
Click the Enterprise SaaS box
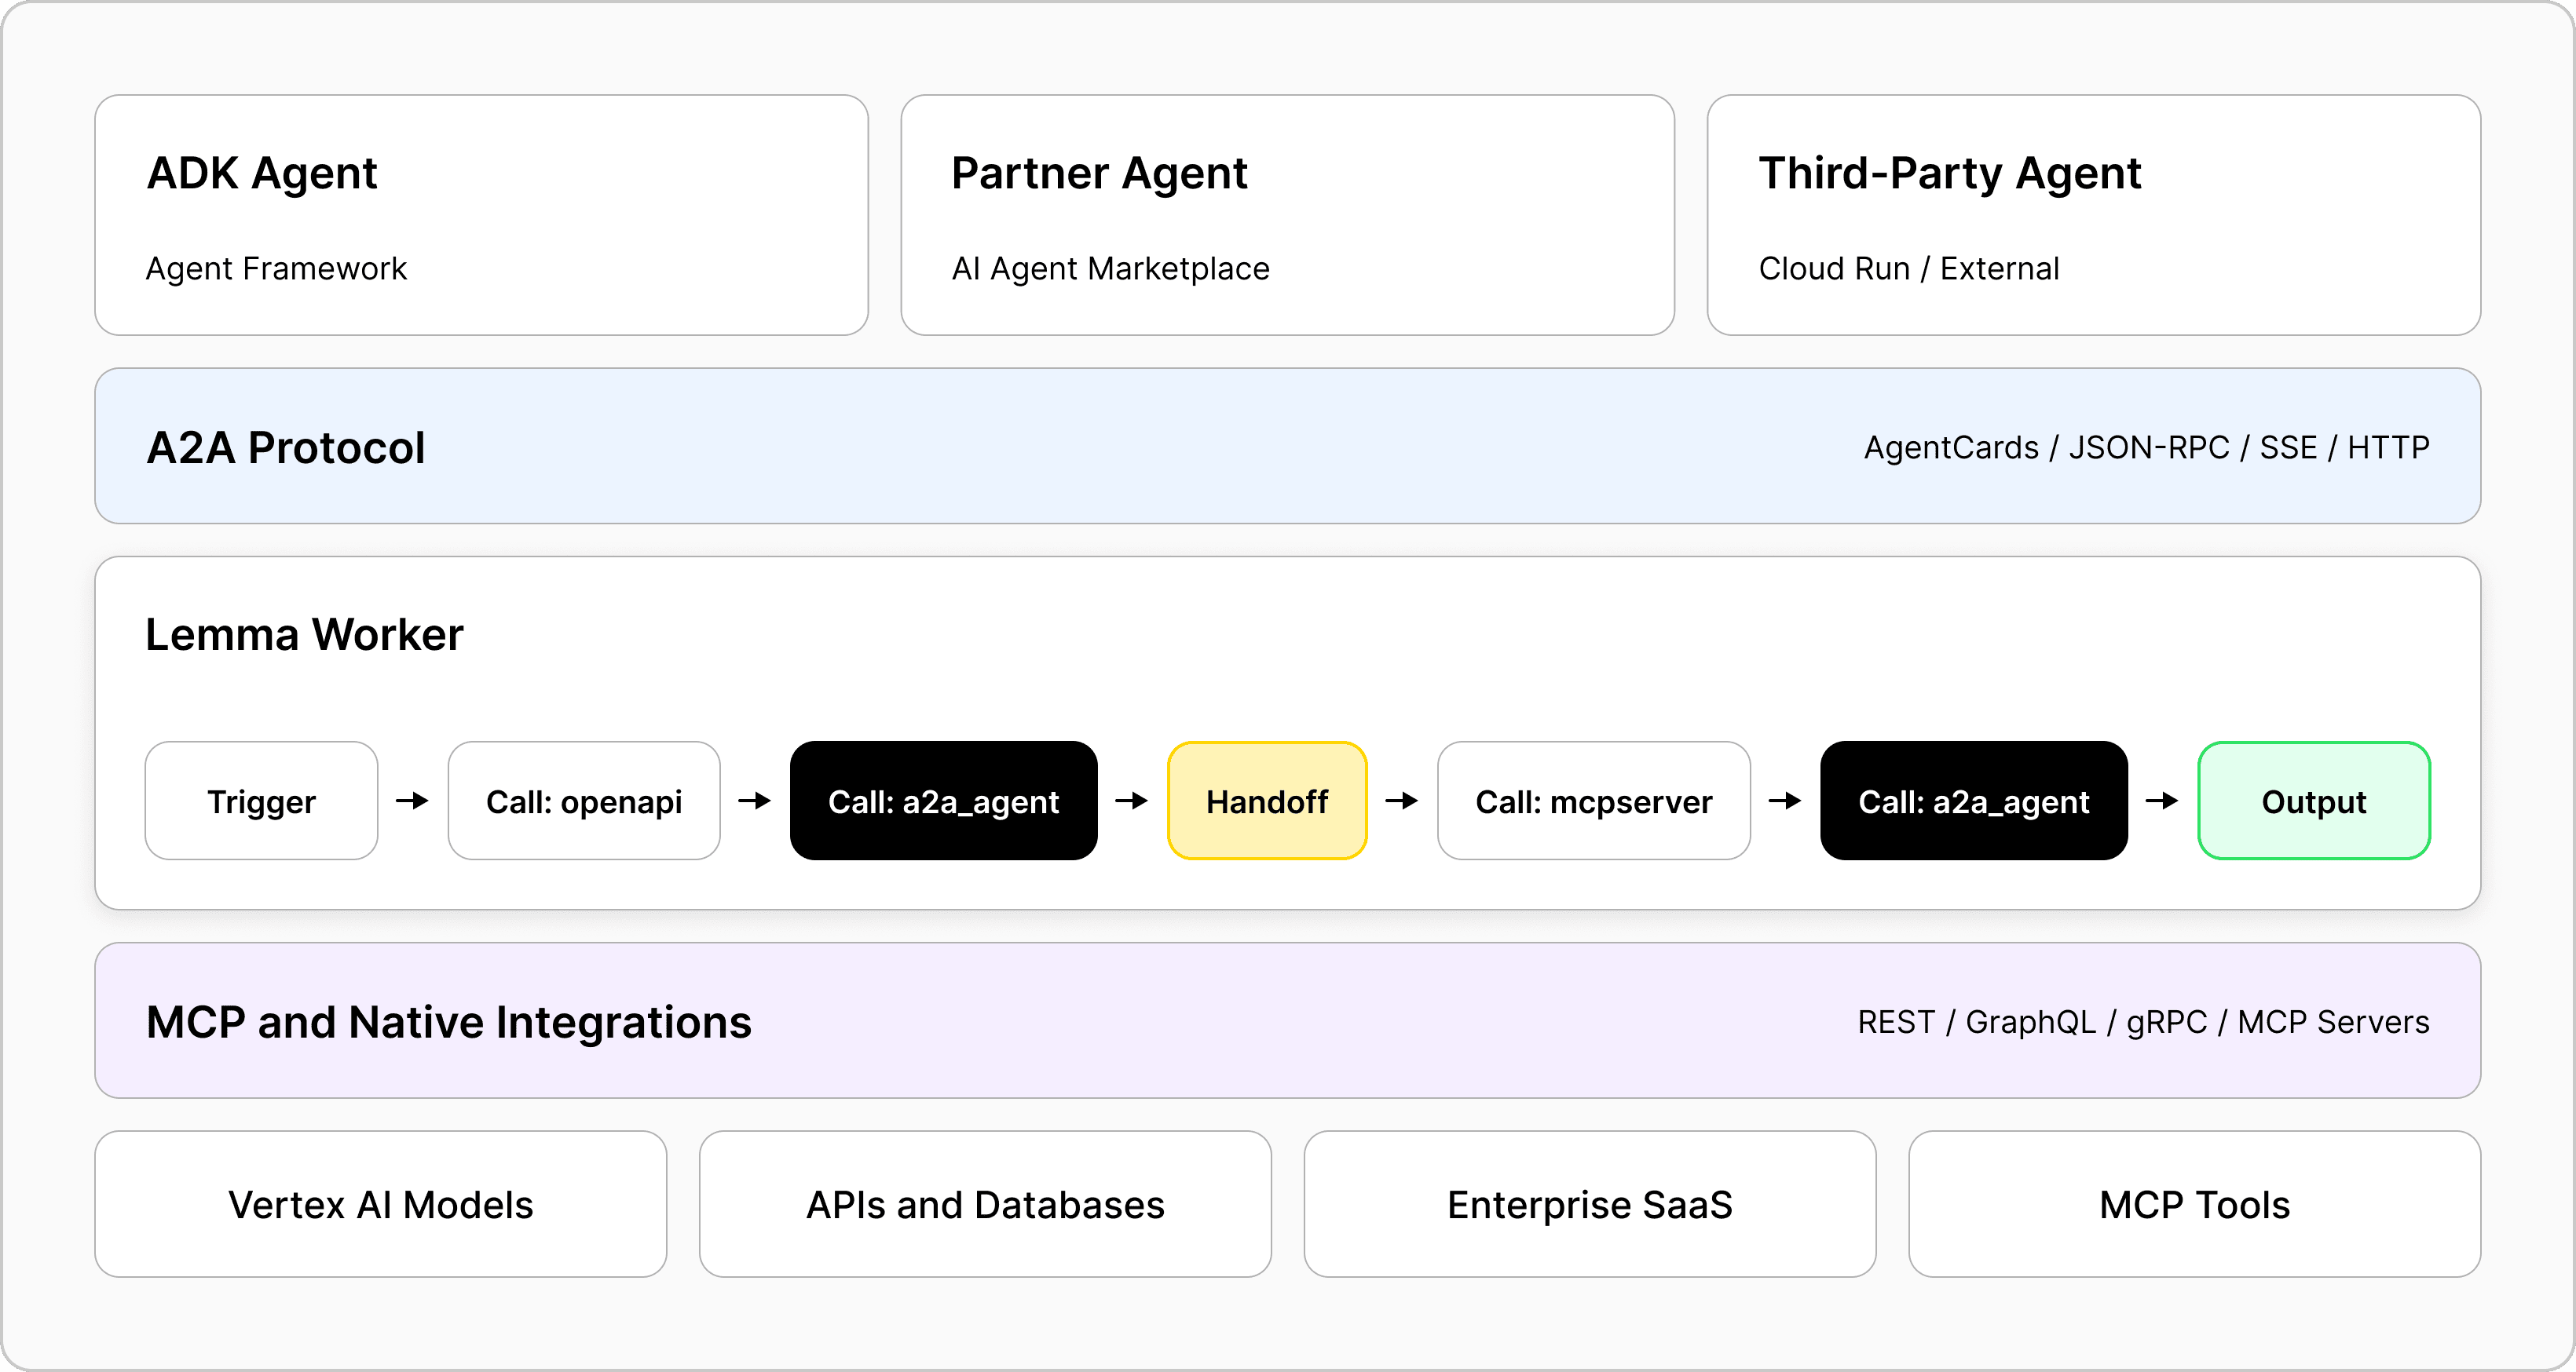pyautogui.click(x=1589, y=1205)
